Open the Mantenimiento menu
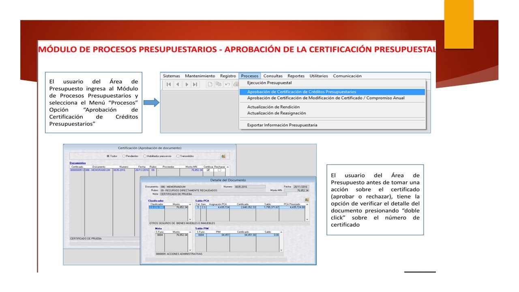The height and width of the screenshot is (292, 519). coord(200,76)
